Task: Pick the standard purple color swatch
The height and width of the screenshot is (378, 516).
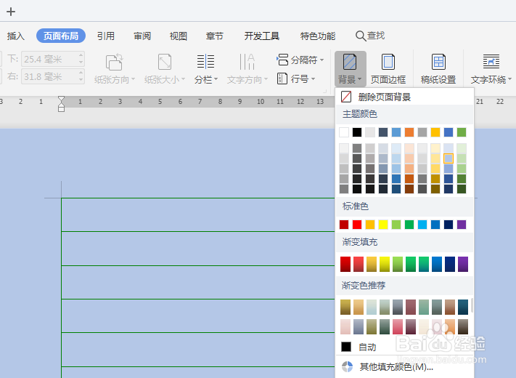Action: coord(462,225)
